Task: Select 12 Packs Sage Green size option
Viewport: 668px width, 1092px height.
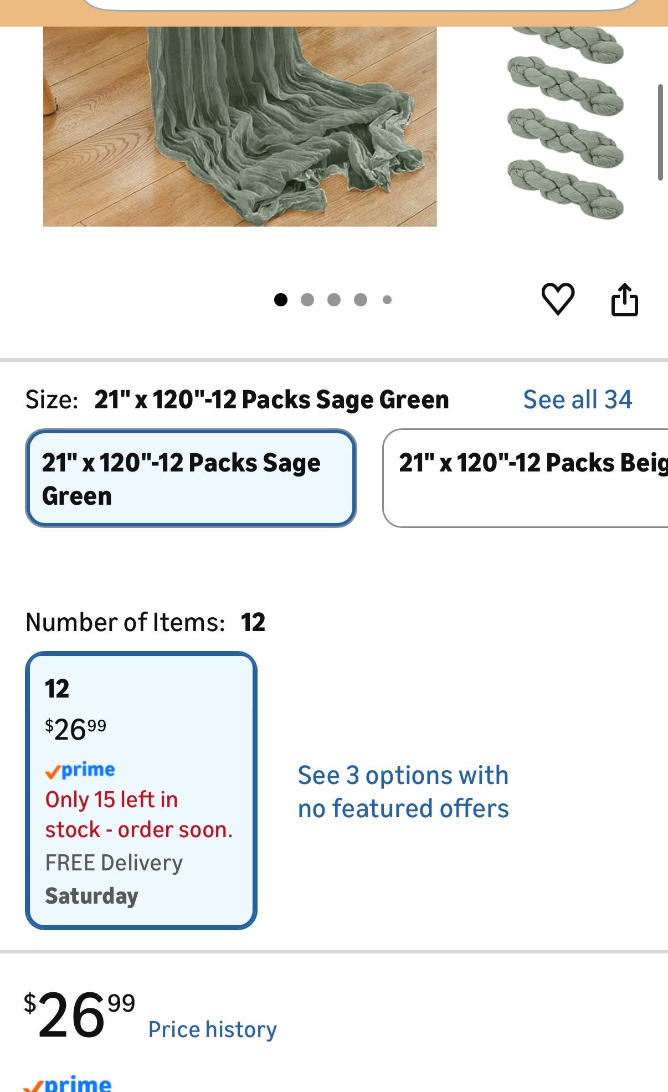Action: (x=191, y=478)
